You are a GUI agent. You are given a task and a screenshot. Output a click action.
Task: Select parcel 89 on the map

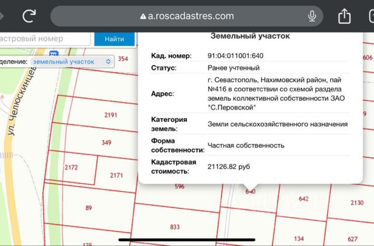[88, 208]
